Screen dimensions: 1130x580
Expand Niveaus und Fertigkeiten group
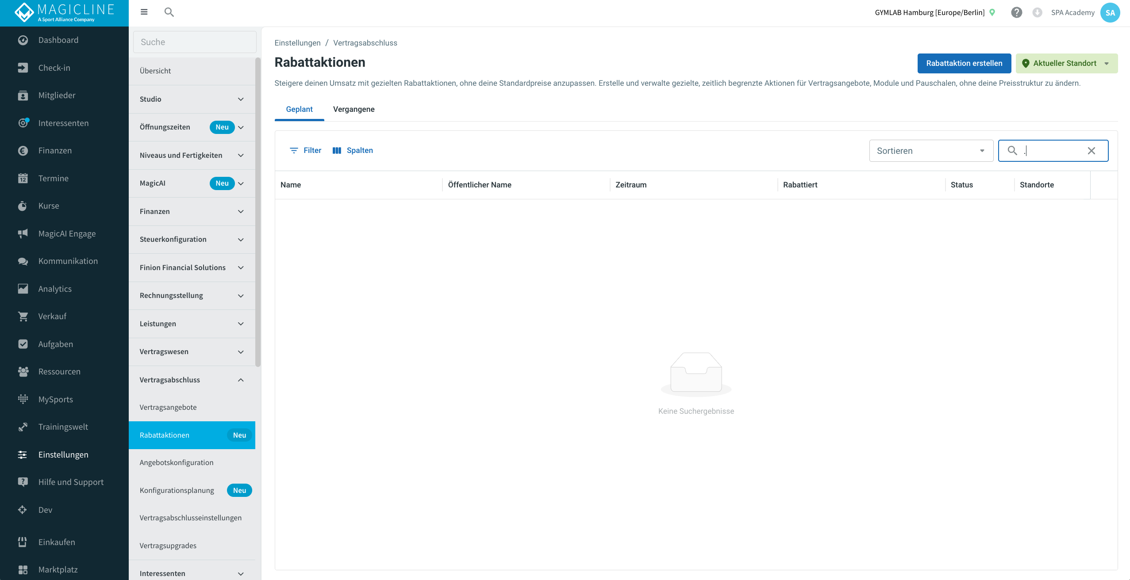192,155
